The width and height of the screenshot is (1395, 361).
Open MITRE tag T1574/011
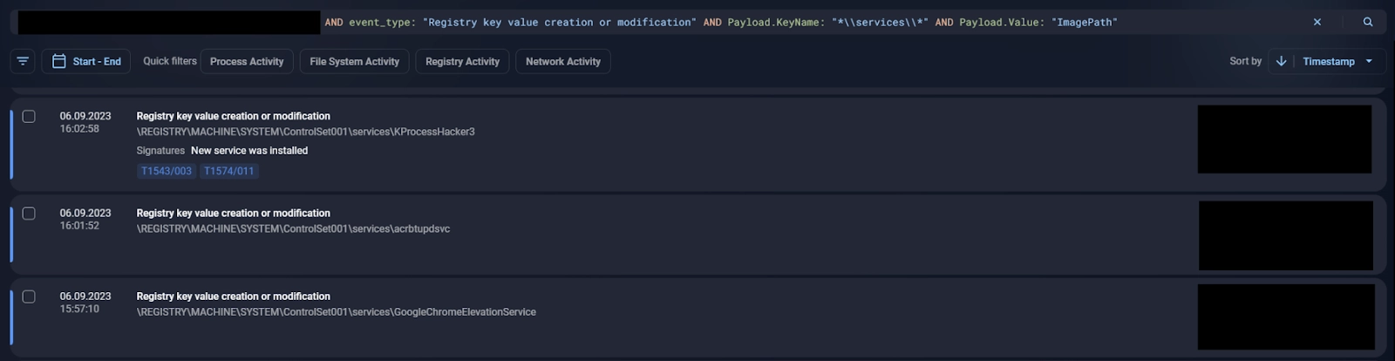click(229, 171)
